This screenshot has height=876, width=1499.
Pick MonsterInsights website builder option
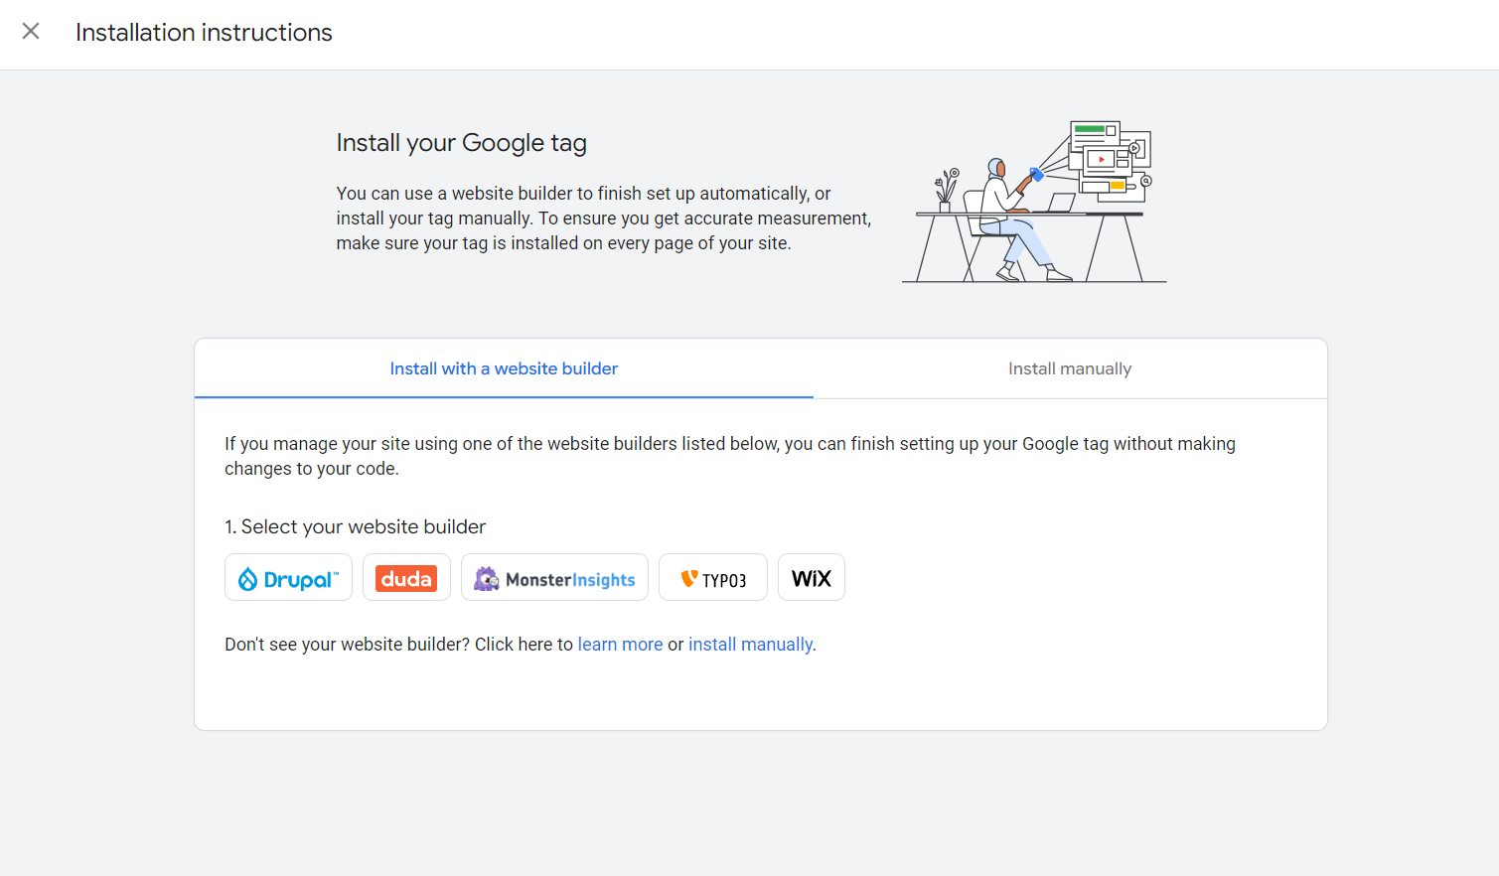pos(554,578)
